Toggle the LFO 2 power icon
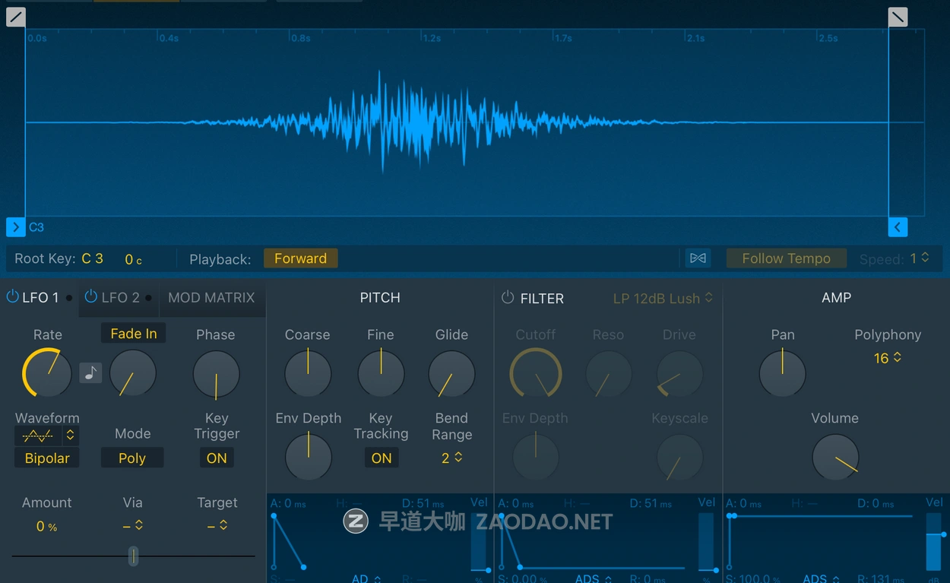950x583 pixels. pyautogui.click(x=91, y=297)
